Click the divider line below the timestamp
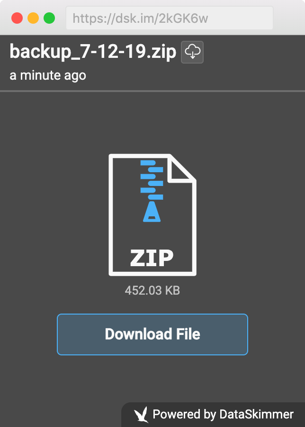 tap(152, 91)
